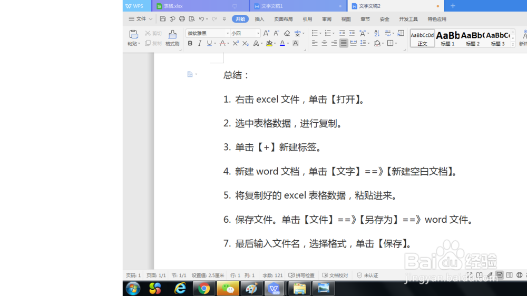This screenshot has width=527, height=296.
Task: Switch to the 表格.xlsx document tab
Action: (200, 6)
